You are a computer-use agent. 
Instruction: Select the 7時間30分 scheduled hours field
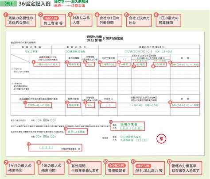pos(108,65)
